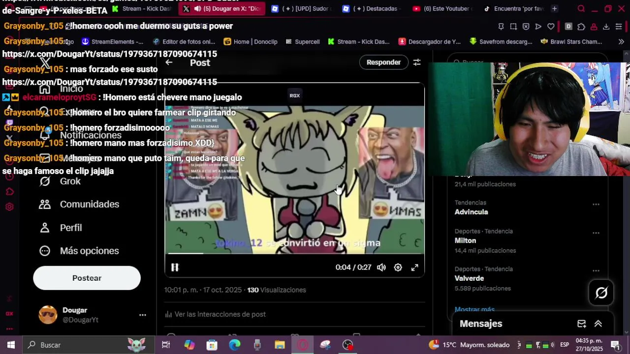This screenshot has height=354, width=630.
Task: Pause the post video
Action: pos(175,267)
